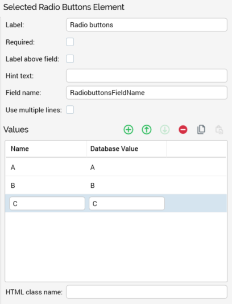Enable Label above field checkbox
Image resolution: width=232 pixels, height=304 pixels.
[x=70, y=59]
